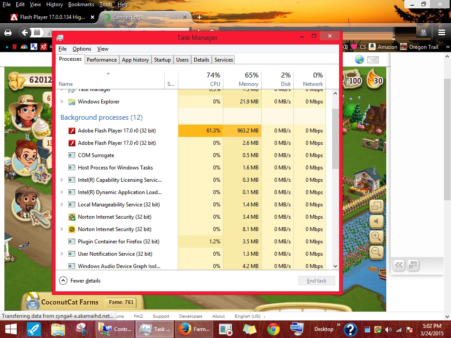Image resolution: width=451 pixels, height=338 pixels.
Task: Open the Rx bookmark icon
Action: pos(34,47)
